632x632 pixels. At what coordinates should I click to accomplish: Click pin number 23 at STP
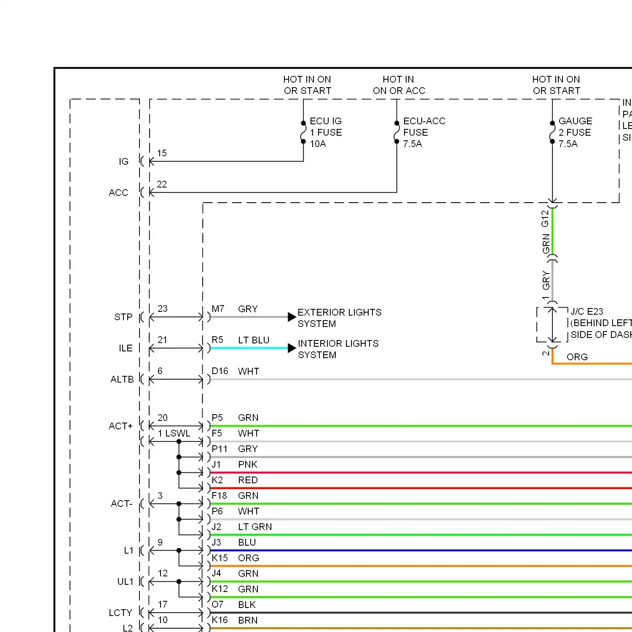pyautogui.click(x=163, y=308)
